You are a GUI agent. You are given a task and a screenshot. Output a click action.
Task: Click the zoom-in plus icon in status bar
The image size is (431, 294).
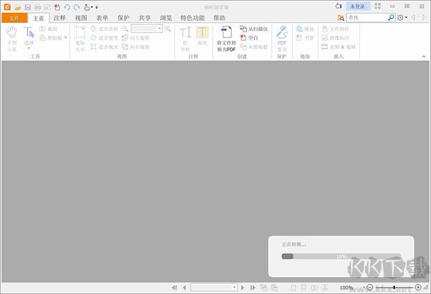pos(419,288)
